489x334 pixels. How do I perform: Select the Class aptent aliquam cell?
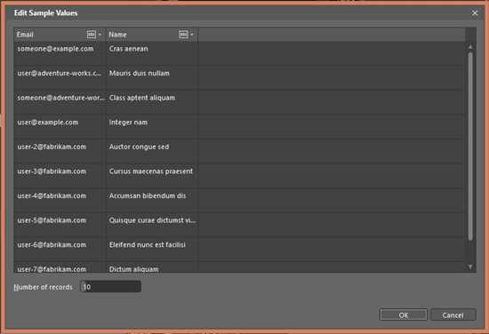click(x=151, y=102)
